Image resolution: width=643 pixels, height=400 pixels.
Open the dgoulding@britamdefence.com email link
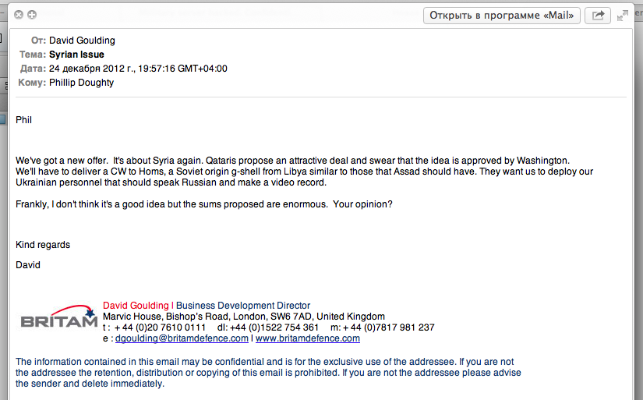[182, 338]
